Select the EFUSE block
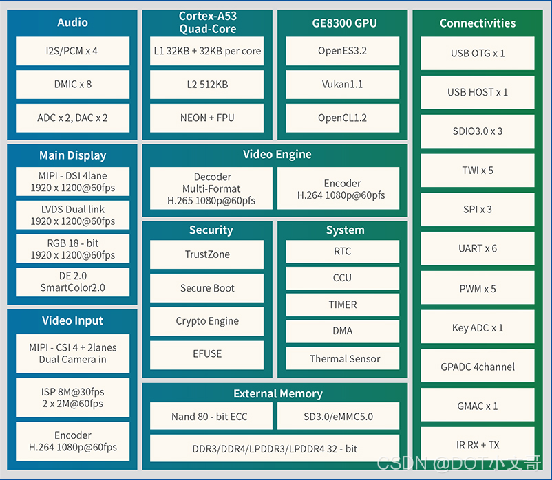The image size is (552, 480). [x=207, y=355]
